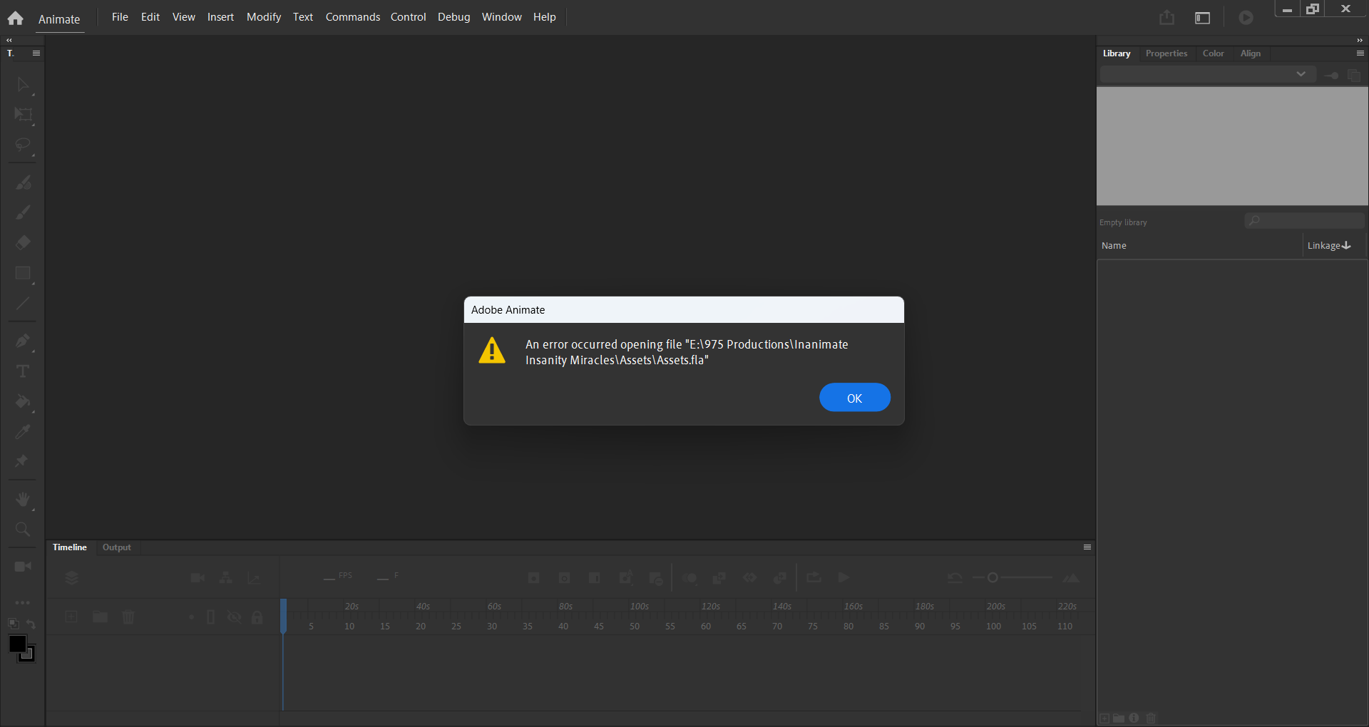Screen dimensions: 1369x727
Task: Select the Asset Warp pin tool
Action: [23, 461]
